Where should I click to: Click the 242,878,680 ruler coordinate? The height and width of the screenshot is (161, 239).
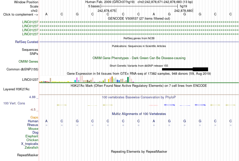(183, 11)
